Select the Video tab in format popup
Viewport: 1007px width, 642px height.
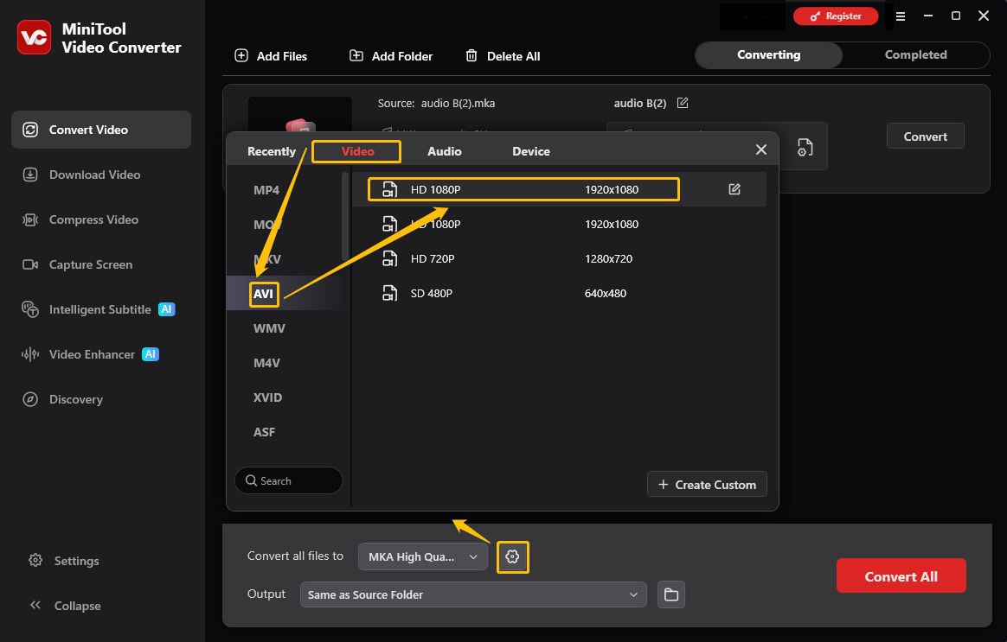357,151
